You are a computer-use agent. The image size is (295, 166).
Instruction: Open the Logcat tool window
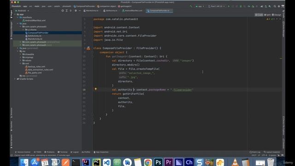[x=75, y=152]
